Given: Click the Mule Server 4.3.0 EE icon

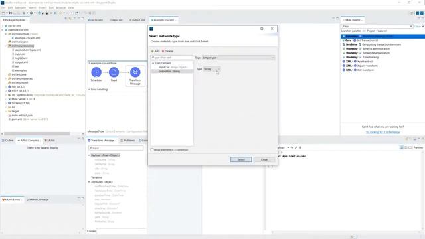Looking at the screenshot, I should (9, 99).
